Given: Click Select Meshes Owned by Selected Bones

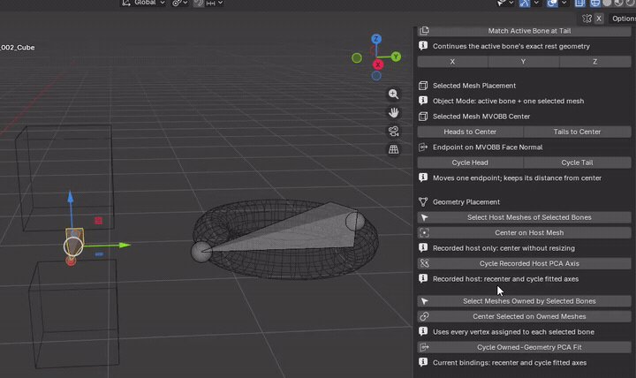Looking at the screenshot, I should tap(524, 301).
